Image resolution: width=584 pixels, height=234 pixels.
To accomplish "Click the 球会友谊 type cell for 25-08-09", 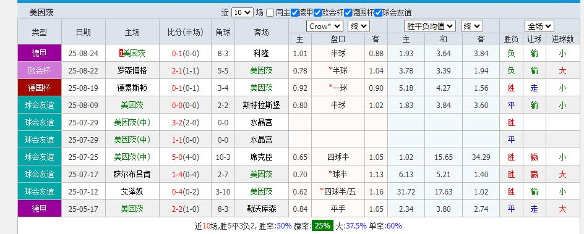I will pos(40,105).
